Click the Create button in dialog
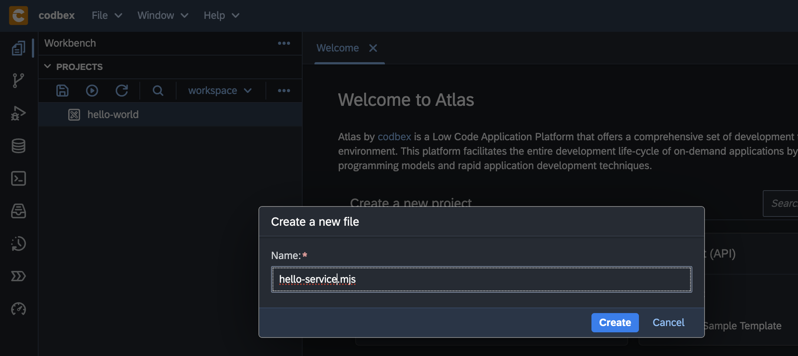The height and width of the screenshot is (356, 798). (615, 323)
